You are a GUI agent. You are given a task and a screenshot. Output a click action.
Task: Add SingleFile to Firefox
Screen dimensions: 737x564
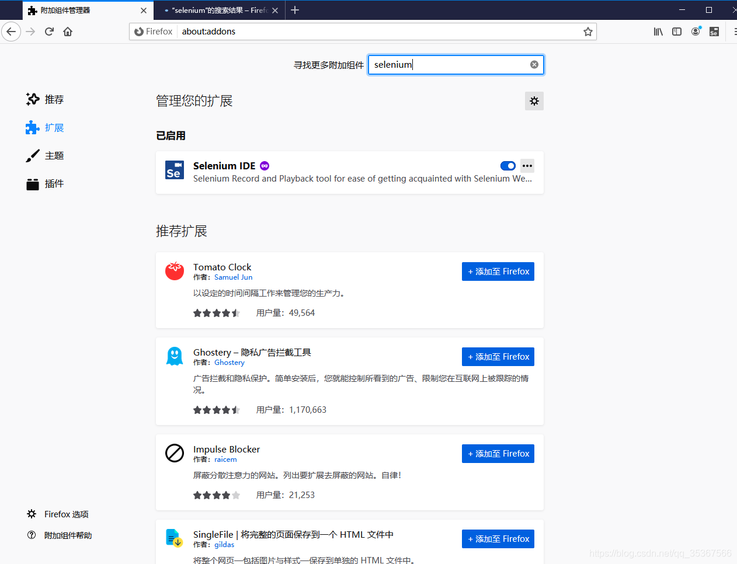498,539
